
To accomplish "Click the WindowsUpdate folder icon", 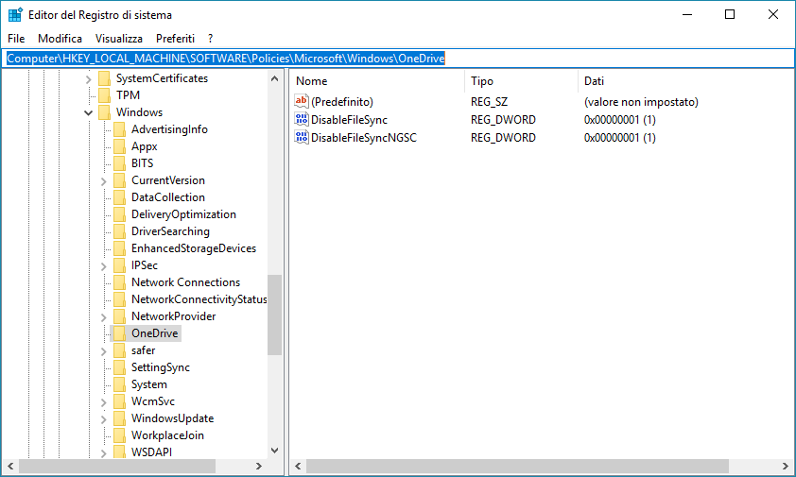I will pos(120,418).
